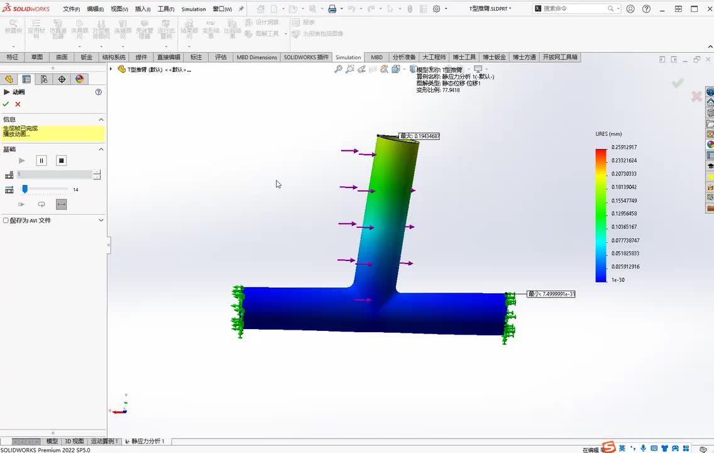714x453 pixels.
Task: Click the play animation button
Action: (21, 160)
